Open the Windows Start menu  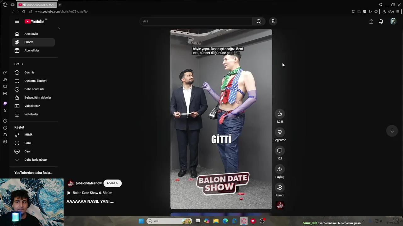click(x=141, y=221)
